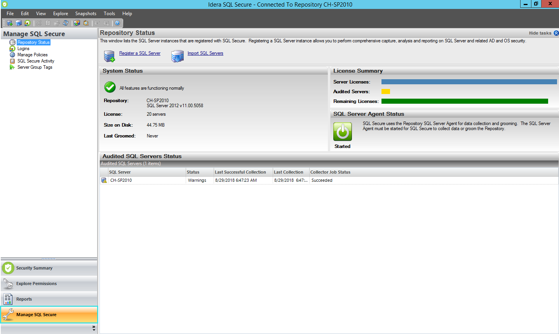Click the yellow Audited Servers bar

(x=386, y=92)
